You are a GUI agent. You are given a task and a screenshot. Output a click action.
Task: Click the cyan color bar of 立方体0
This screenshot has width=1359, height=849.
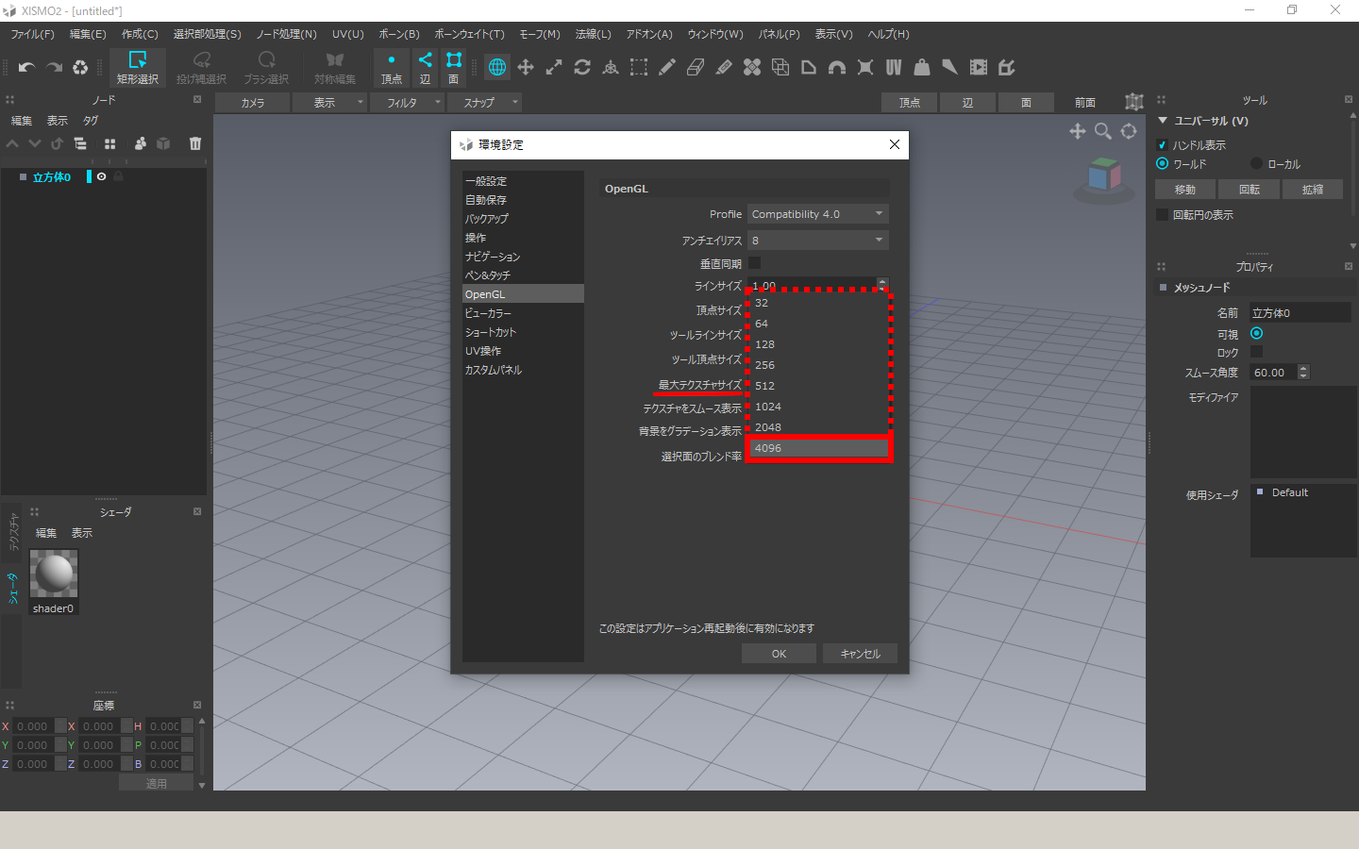tap(90, 176)
